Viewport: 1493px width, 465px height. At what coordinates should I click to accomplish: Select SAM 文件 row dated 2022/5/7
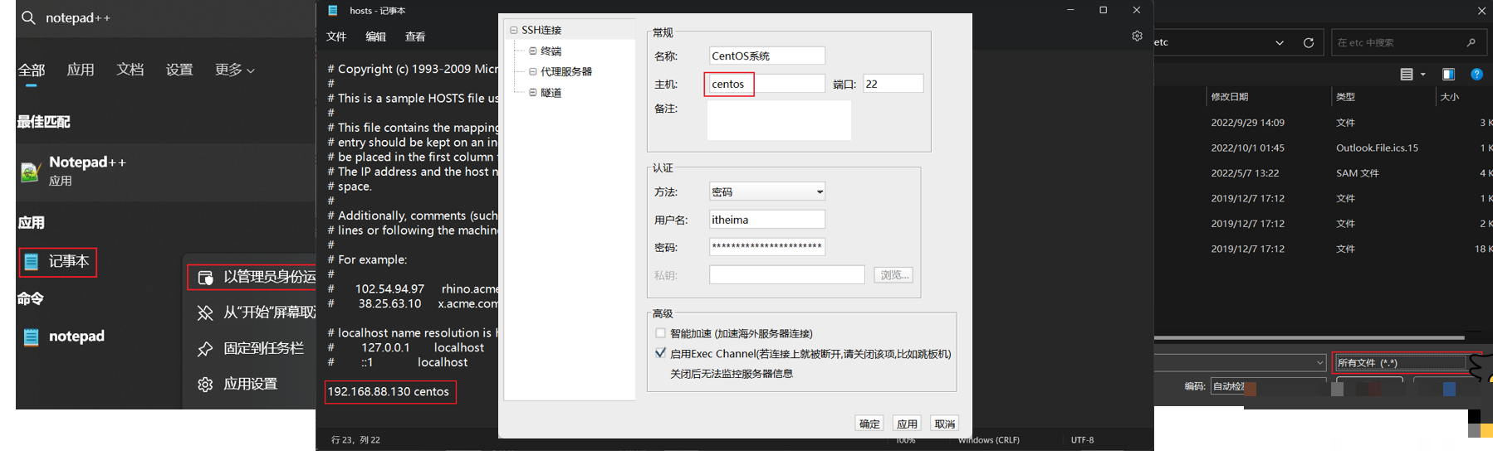pyautogui.click(x=1324, y=173)
